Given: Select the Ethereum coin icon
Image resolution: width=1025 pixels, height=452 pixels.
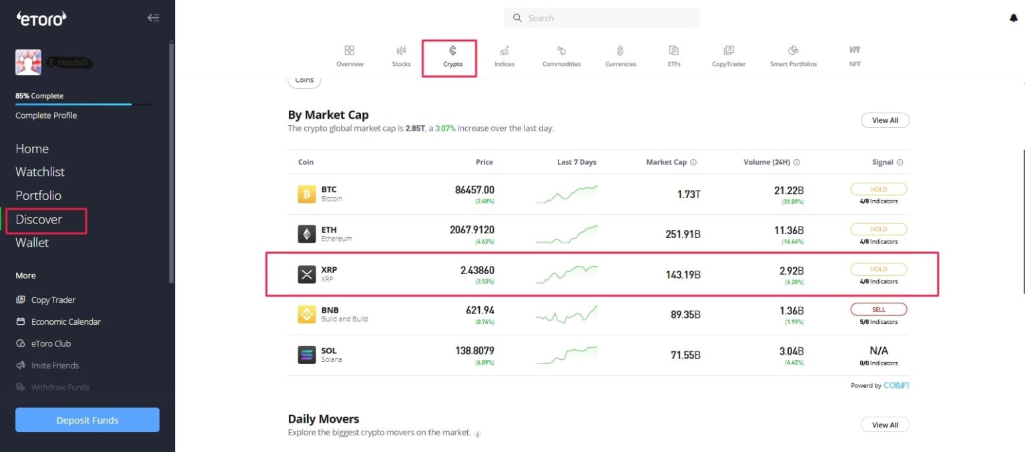Looking at the screenshot, I should pyautogui.click(x=306, y=233).
